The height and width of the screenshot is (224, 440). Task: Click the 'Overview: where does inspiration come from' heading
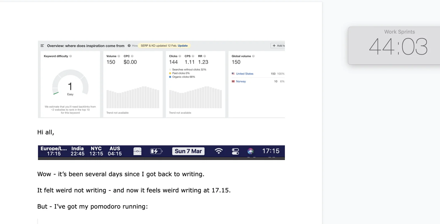[86, 46]
